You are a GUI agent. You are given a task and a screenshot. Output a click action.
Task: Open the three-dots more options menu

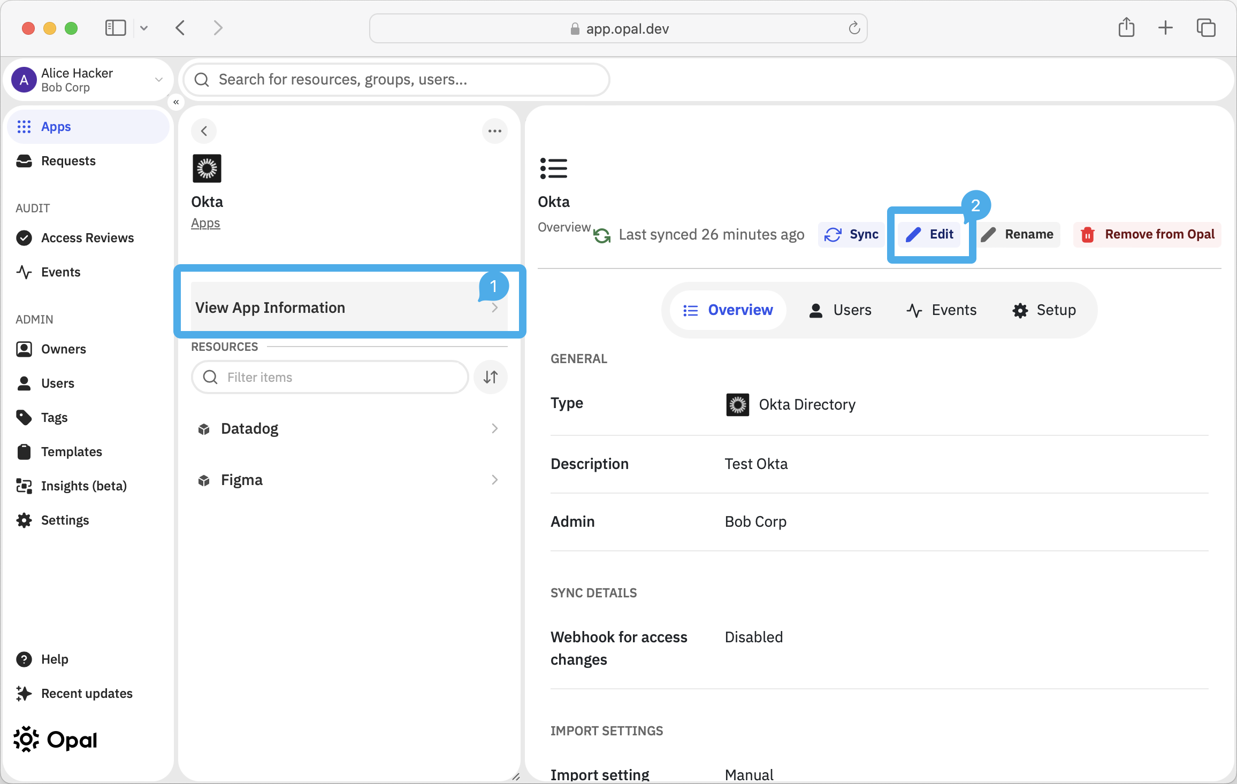pyautogui.click(x=495, y=131)
